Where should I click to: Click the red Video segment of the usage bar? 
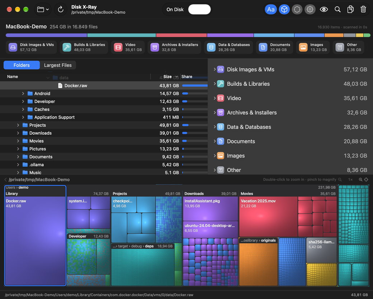[x=181, y=35]
